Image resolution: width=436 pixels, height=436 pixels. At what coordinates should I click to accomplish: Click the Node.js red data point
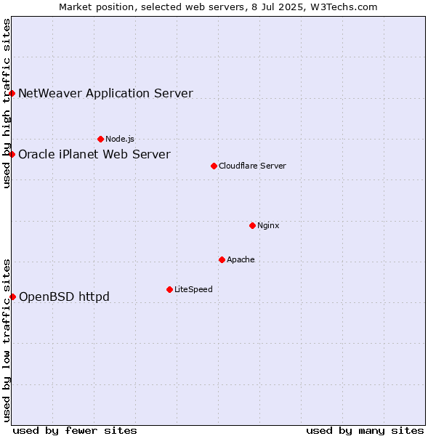coord(101,139)
